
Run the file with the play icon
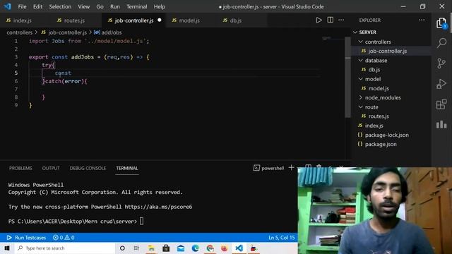coord(319,20)
